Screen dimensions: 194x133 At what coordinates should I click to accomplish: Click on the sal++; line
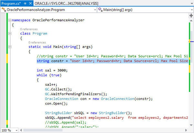[x=51, y=84]
